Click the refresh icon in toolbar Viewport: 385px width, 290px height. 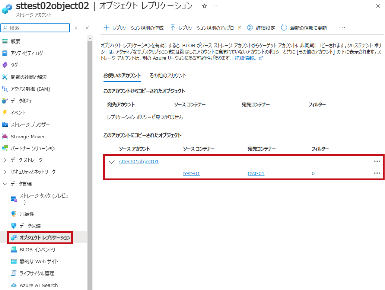tap(284, 28)
